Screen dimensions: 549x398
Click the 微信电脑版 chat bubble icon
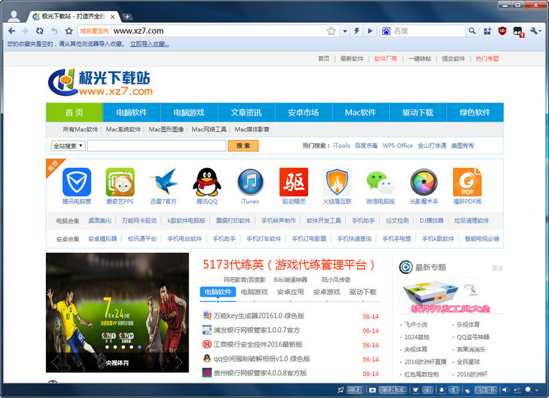pos(381,182)
